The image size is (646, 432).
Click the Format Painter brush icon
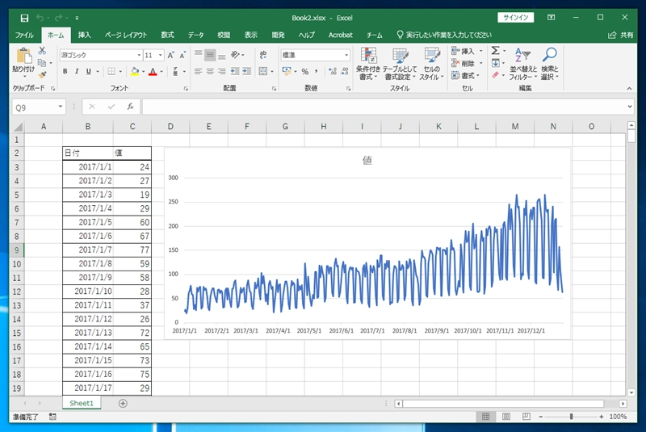point(42,74)
